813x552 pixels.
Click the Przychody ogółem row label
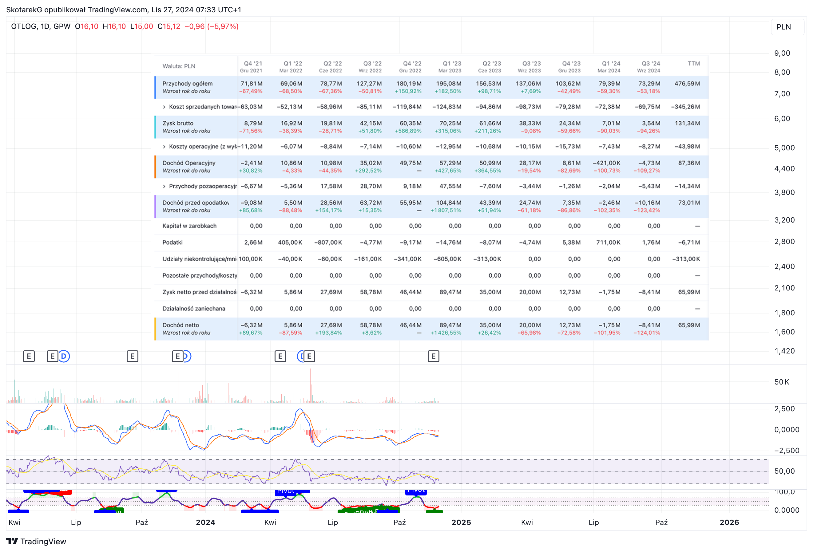point(188,84)
